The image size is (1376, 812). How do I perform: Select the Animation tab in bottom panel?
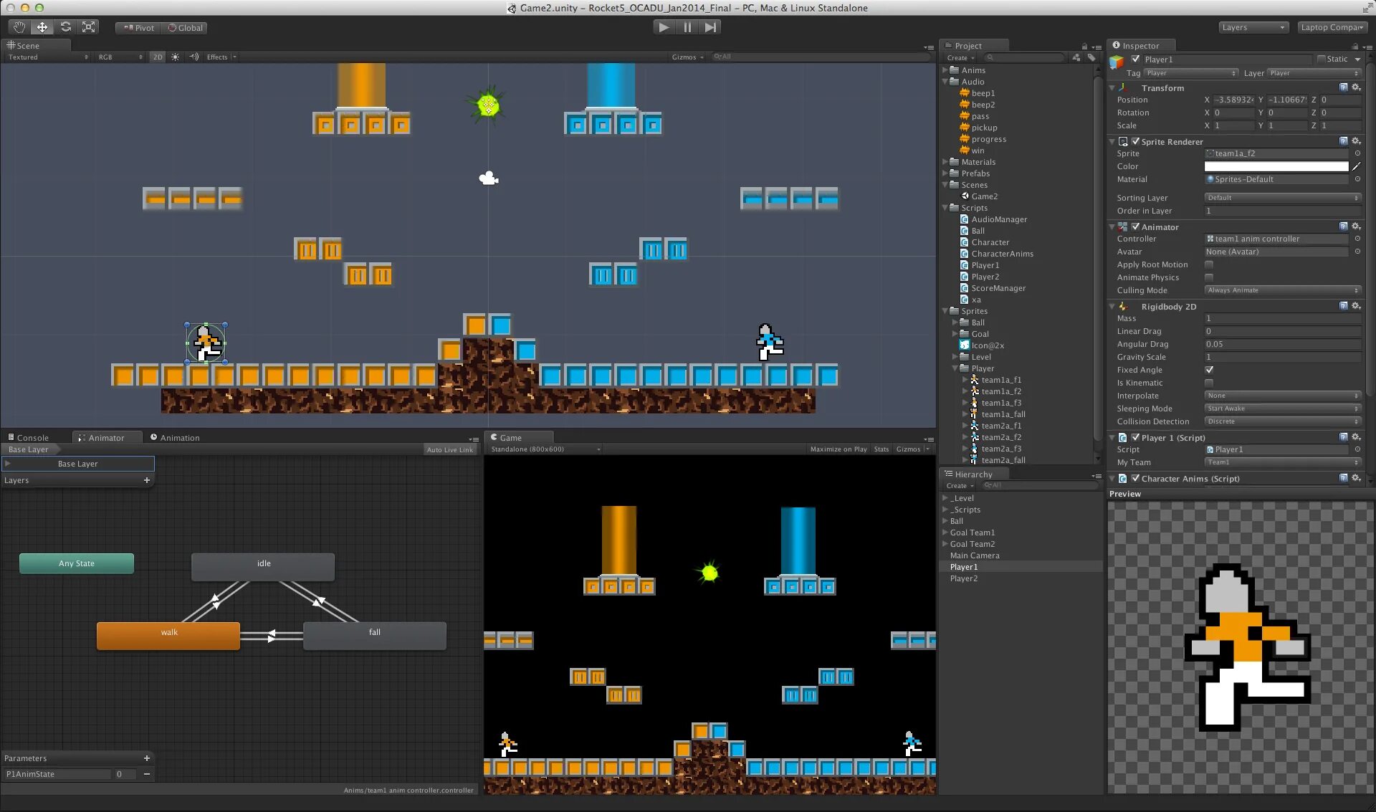[x=178, y=437]
